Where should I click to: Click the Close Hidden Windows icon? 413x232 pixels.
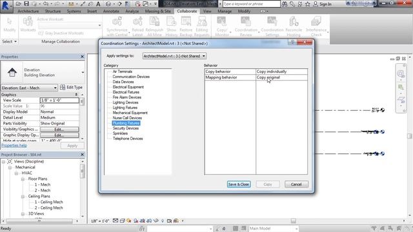(137, 4)
